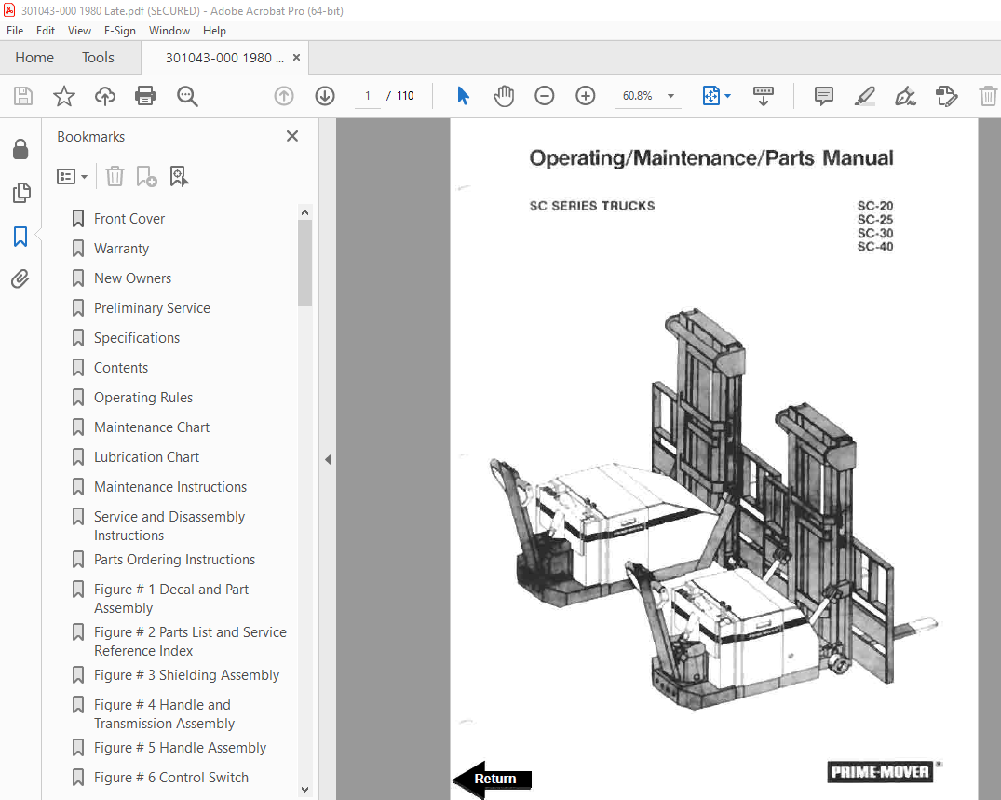Screen dimensions: 1001x800
Task: Select the highlight text pen tool
Action: tap(864, 96)
